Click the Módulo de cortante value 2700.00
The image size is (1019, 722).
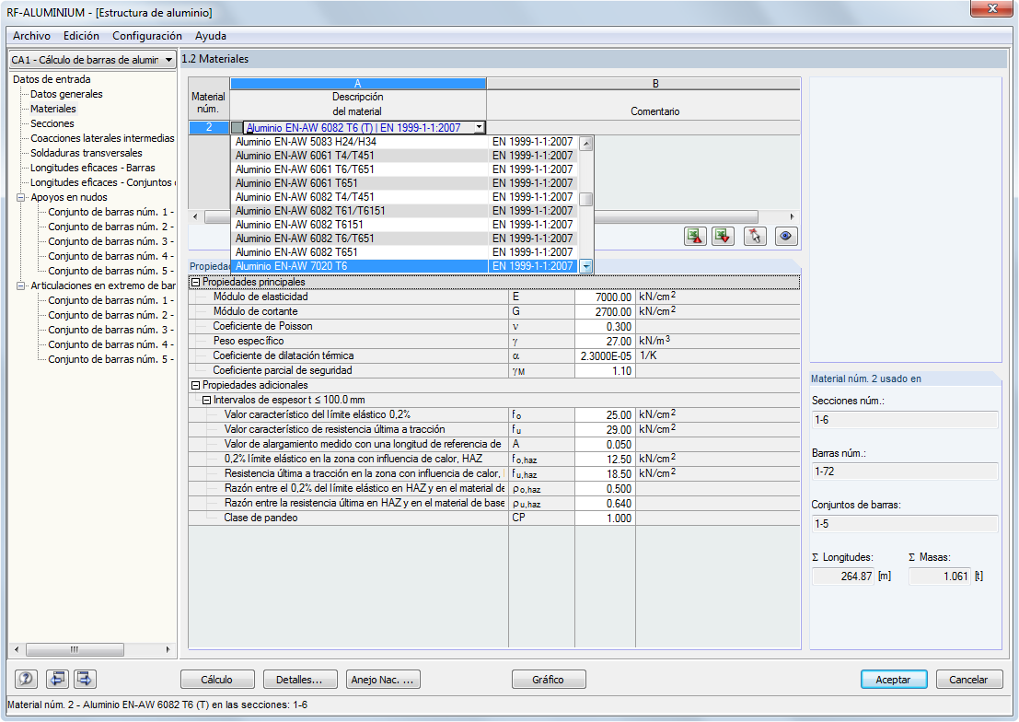point(605,311)
